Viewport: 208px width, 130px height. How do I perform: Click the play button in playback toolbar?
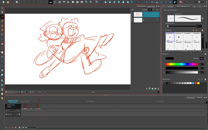162,2
